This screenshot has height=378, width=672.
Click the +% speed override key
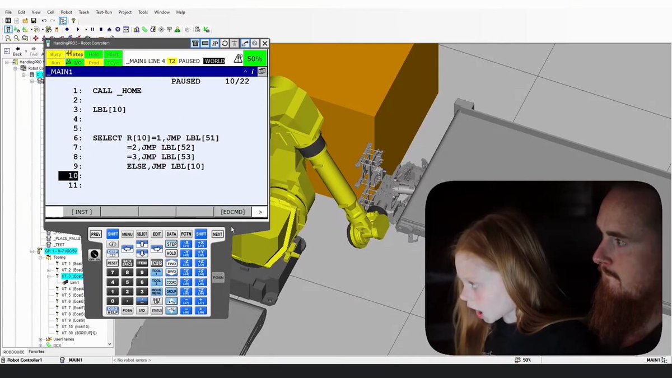tap(171, 301)
